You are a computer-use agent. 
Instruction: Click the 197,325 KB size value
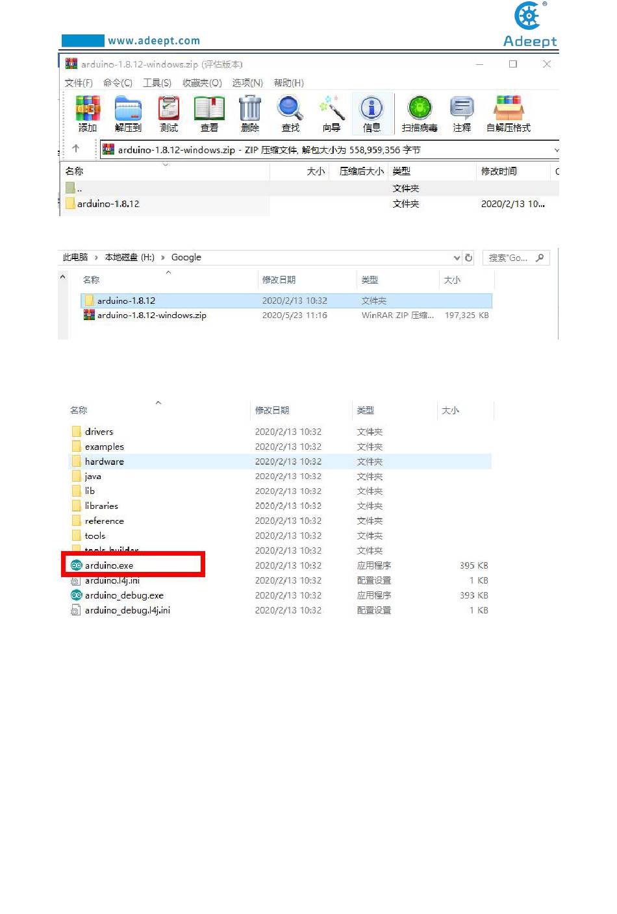pyautogui.click(x=467, y=315)
